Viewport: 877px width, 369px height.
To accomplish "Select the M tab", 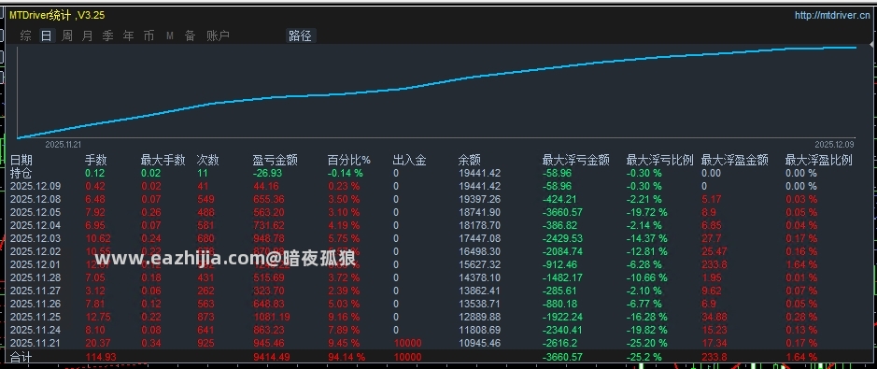I will 170,36.
